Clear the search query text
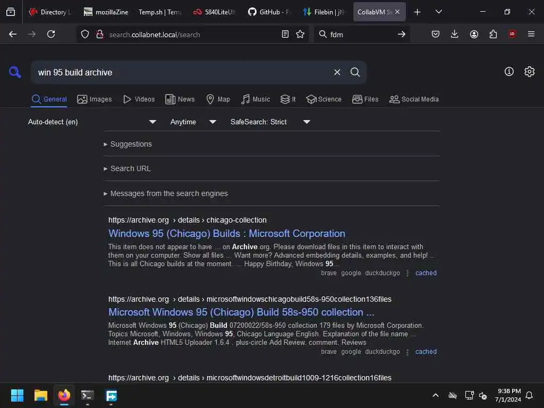This screenshot has width=544, height=408. coord(337,72)
